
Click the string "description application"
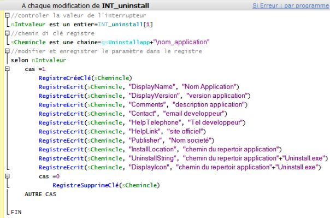209,104
